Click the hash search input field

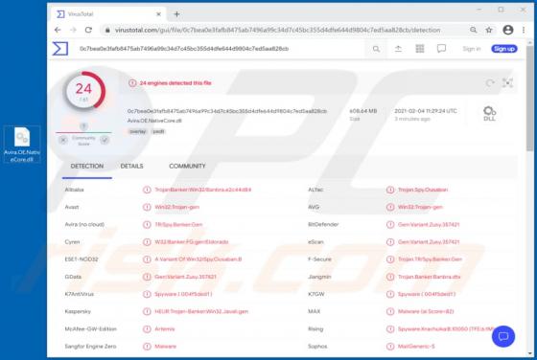point(220,49)
